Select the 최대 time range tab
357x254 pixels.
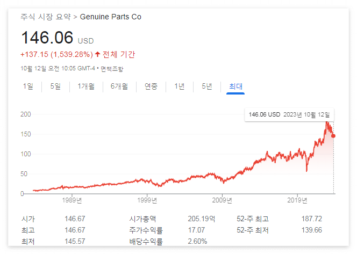click(x=235, y=86)
